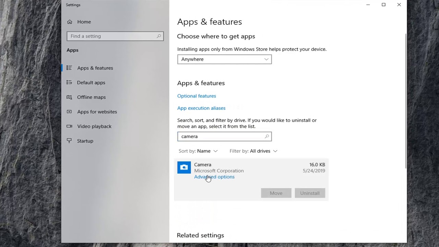This screenshot has width=439, height=247.
Task: Click the Choose where to get apps heading
Action: point(216,36)
